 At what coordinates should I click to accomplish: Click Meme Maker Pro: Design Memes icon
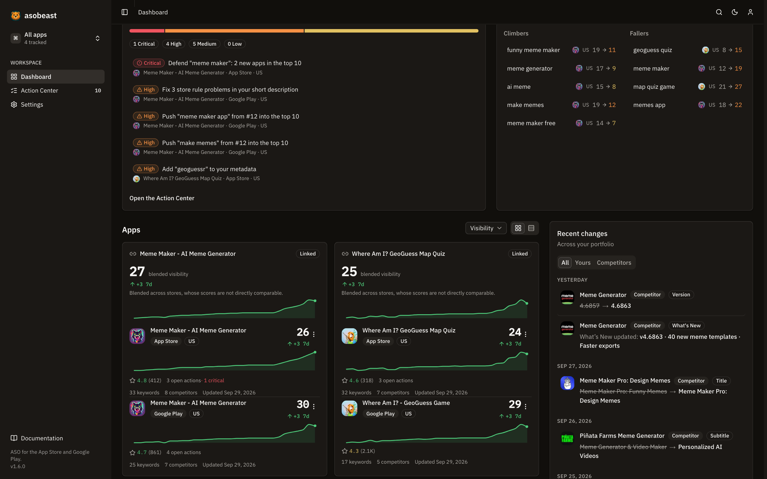point(567,383)
